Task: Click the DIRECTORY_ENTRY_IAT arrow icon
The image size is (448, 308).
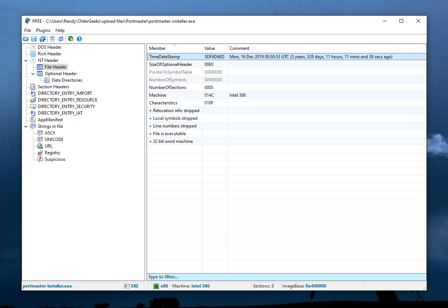Action: pos(33,113)
